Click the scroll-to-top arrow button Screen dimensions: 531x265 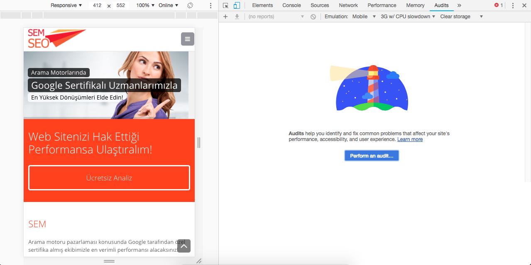(x=184, y=246)
